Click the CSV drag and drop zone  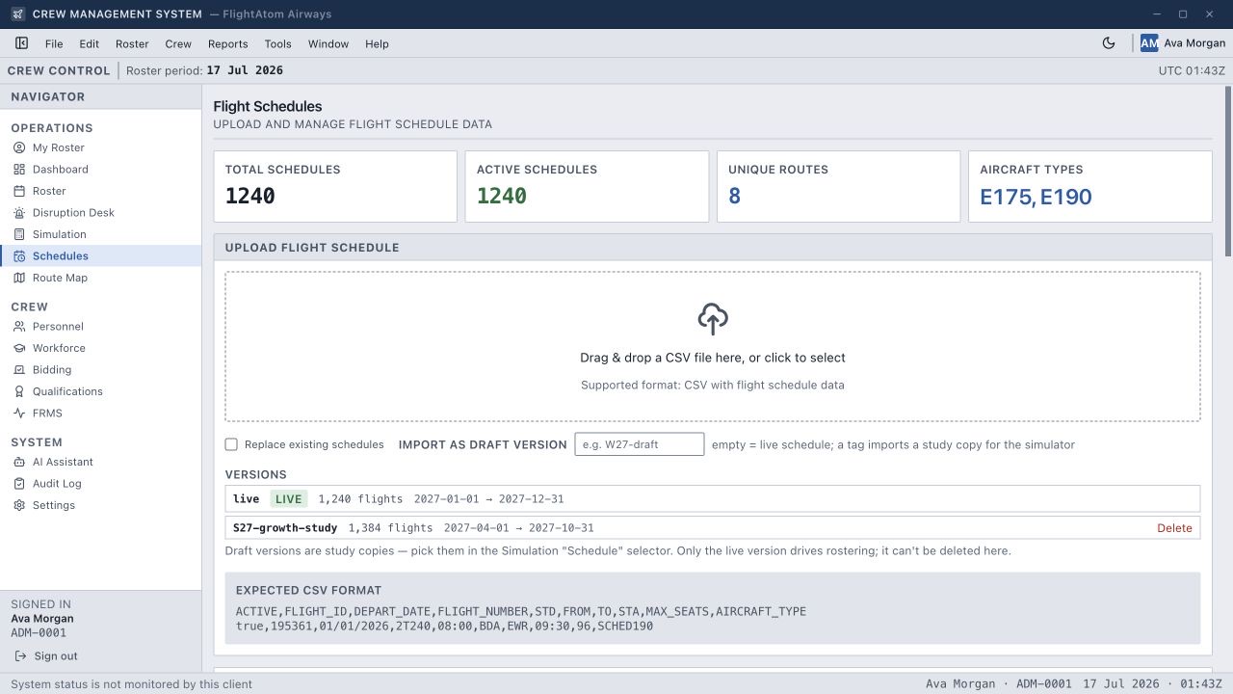pos(713,346)
